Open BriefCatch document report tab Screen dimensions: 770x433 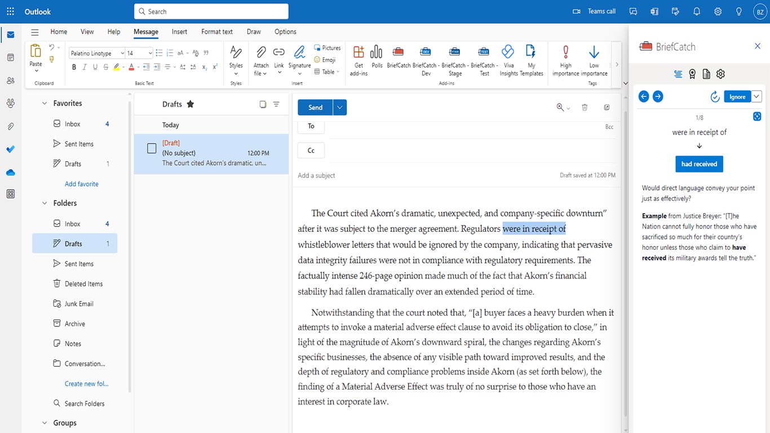coord(706,74)
